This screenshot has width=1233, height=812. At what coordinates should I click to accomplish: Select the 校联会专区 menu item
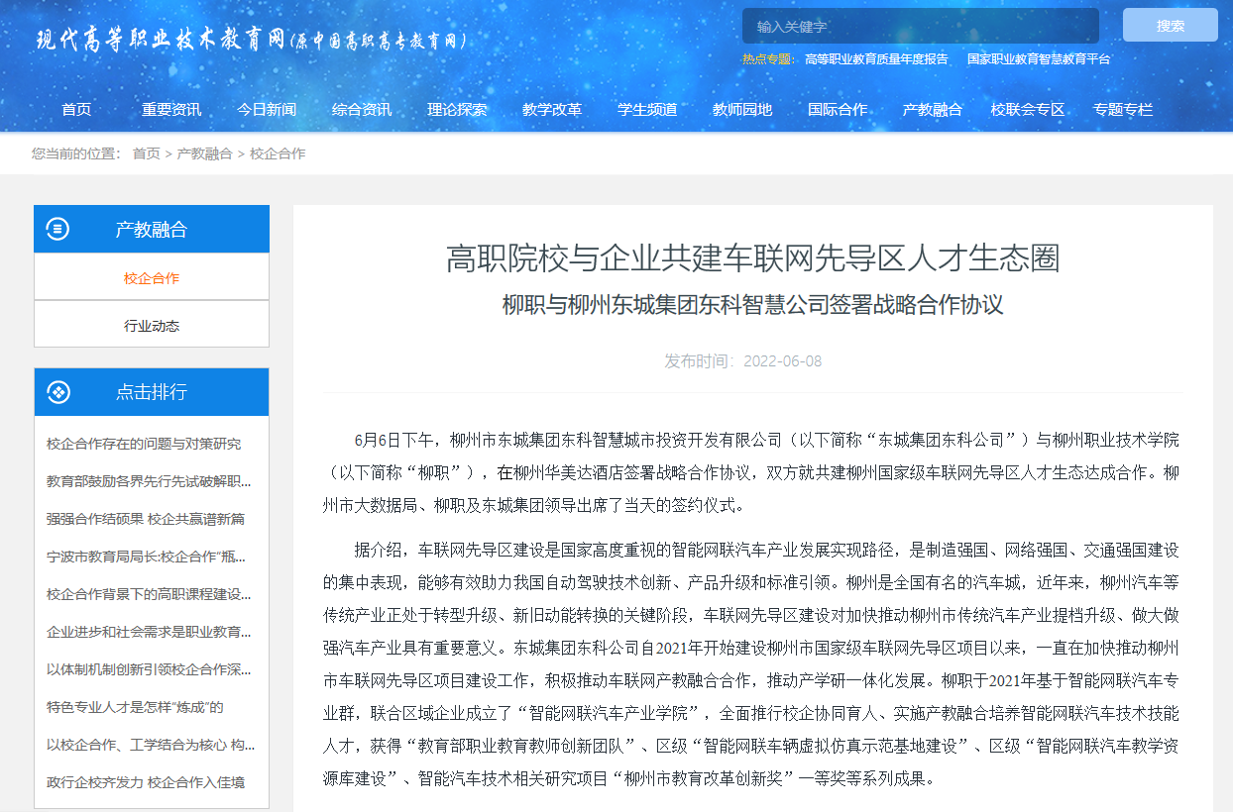tap(1028, 110)
